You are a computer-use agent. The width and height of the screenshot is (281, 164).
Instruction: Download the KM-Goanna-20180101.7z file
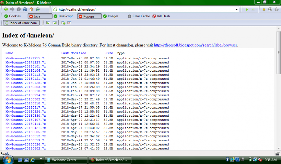pos(25,67)
